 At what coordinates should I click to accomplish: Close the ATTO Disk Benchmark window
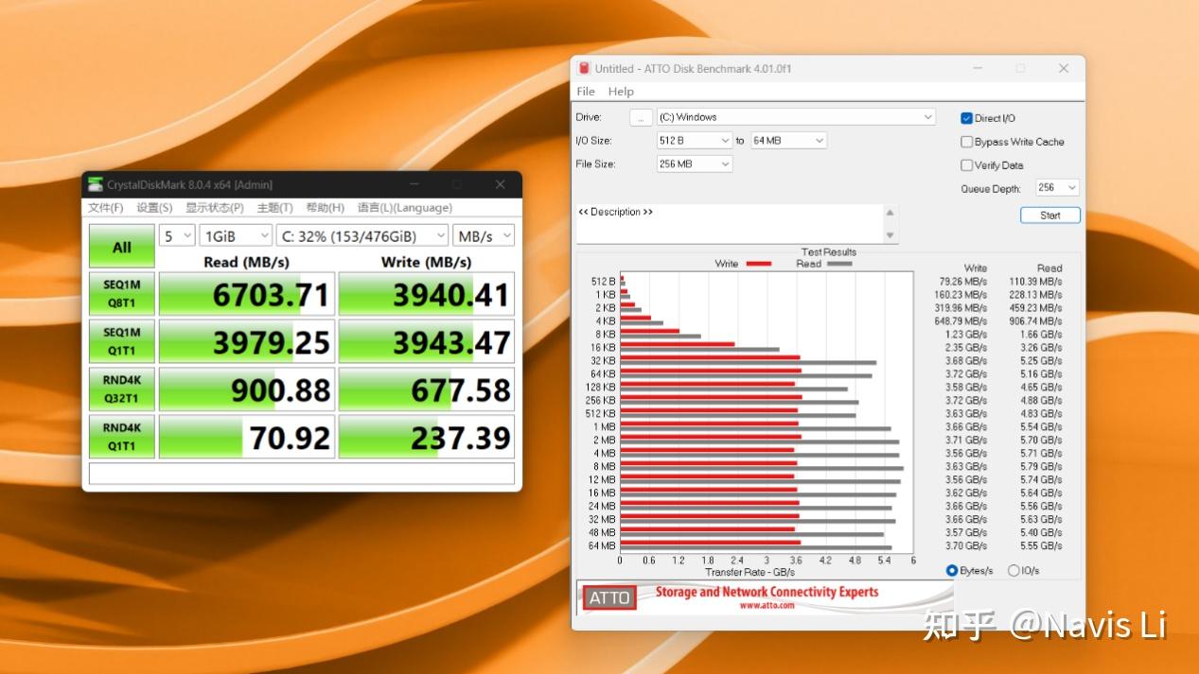coord(1064,68)
